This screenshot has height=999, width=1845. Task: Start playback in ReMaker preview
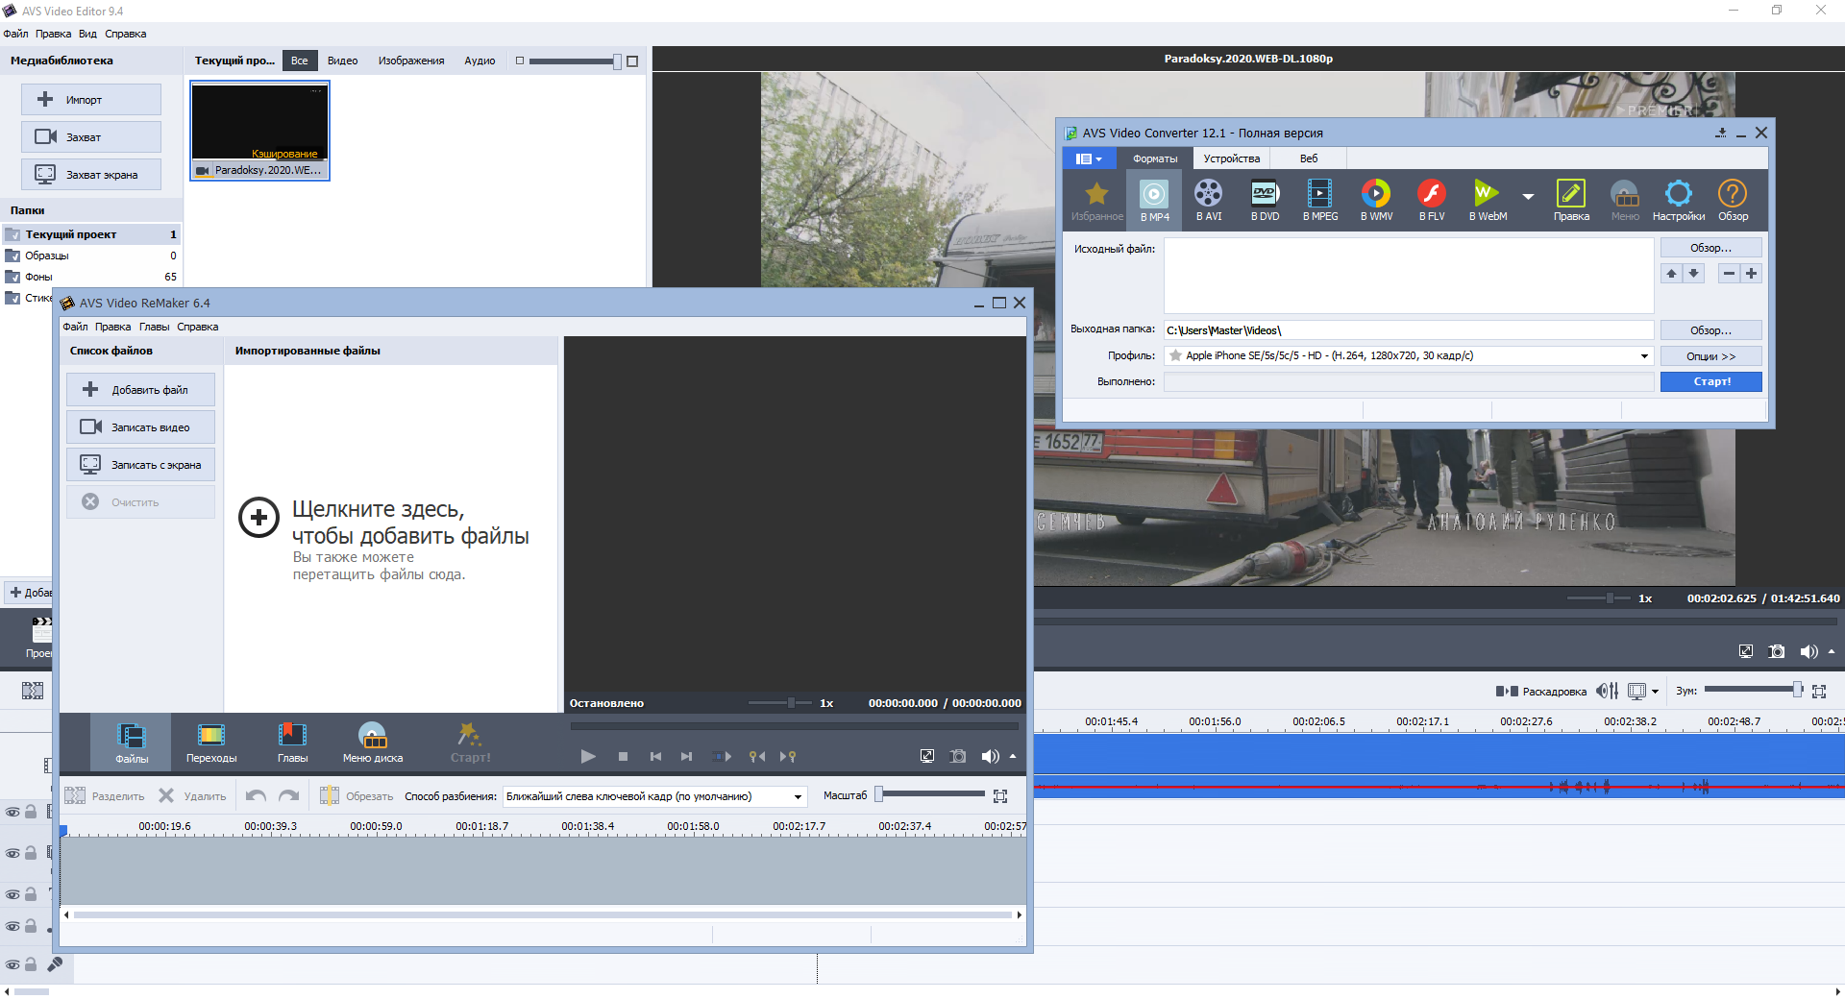tap(588, 757)
